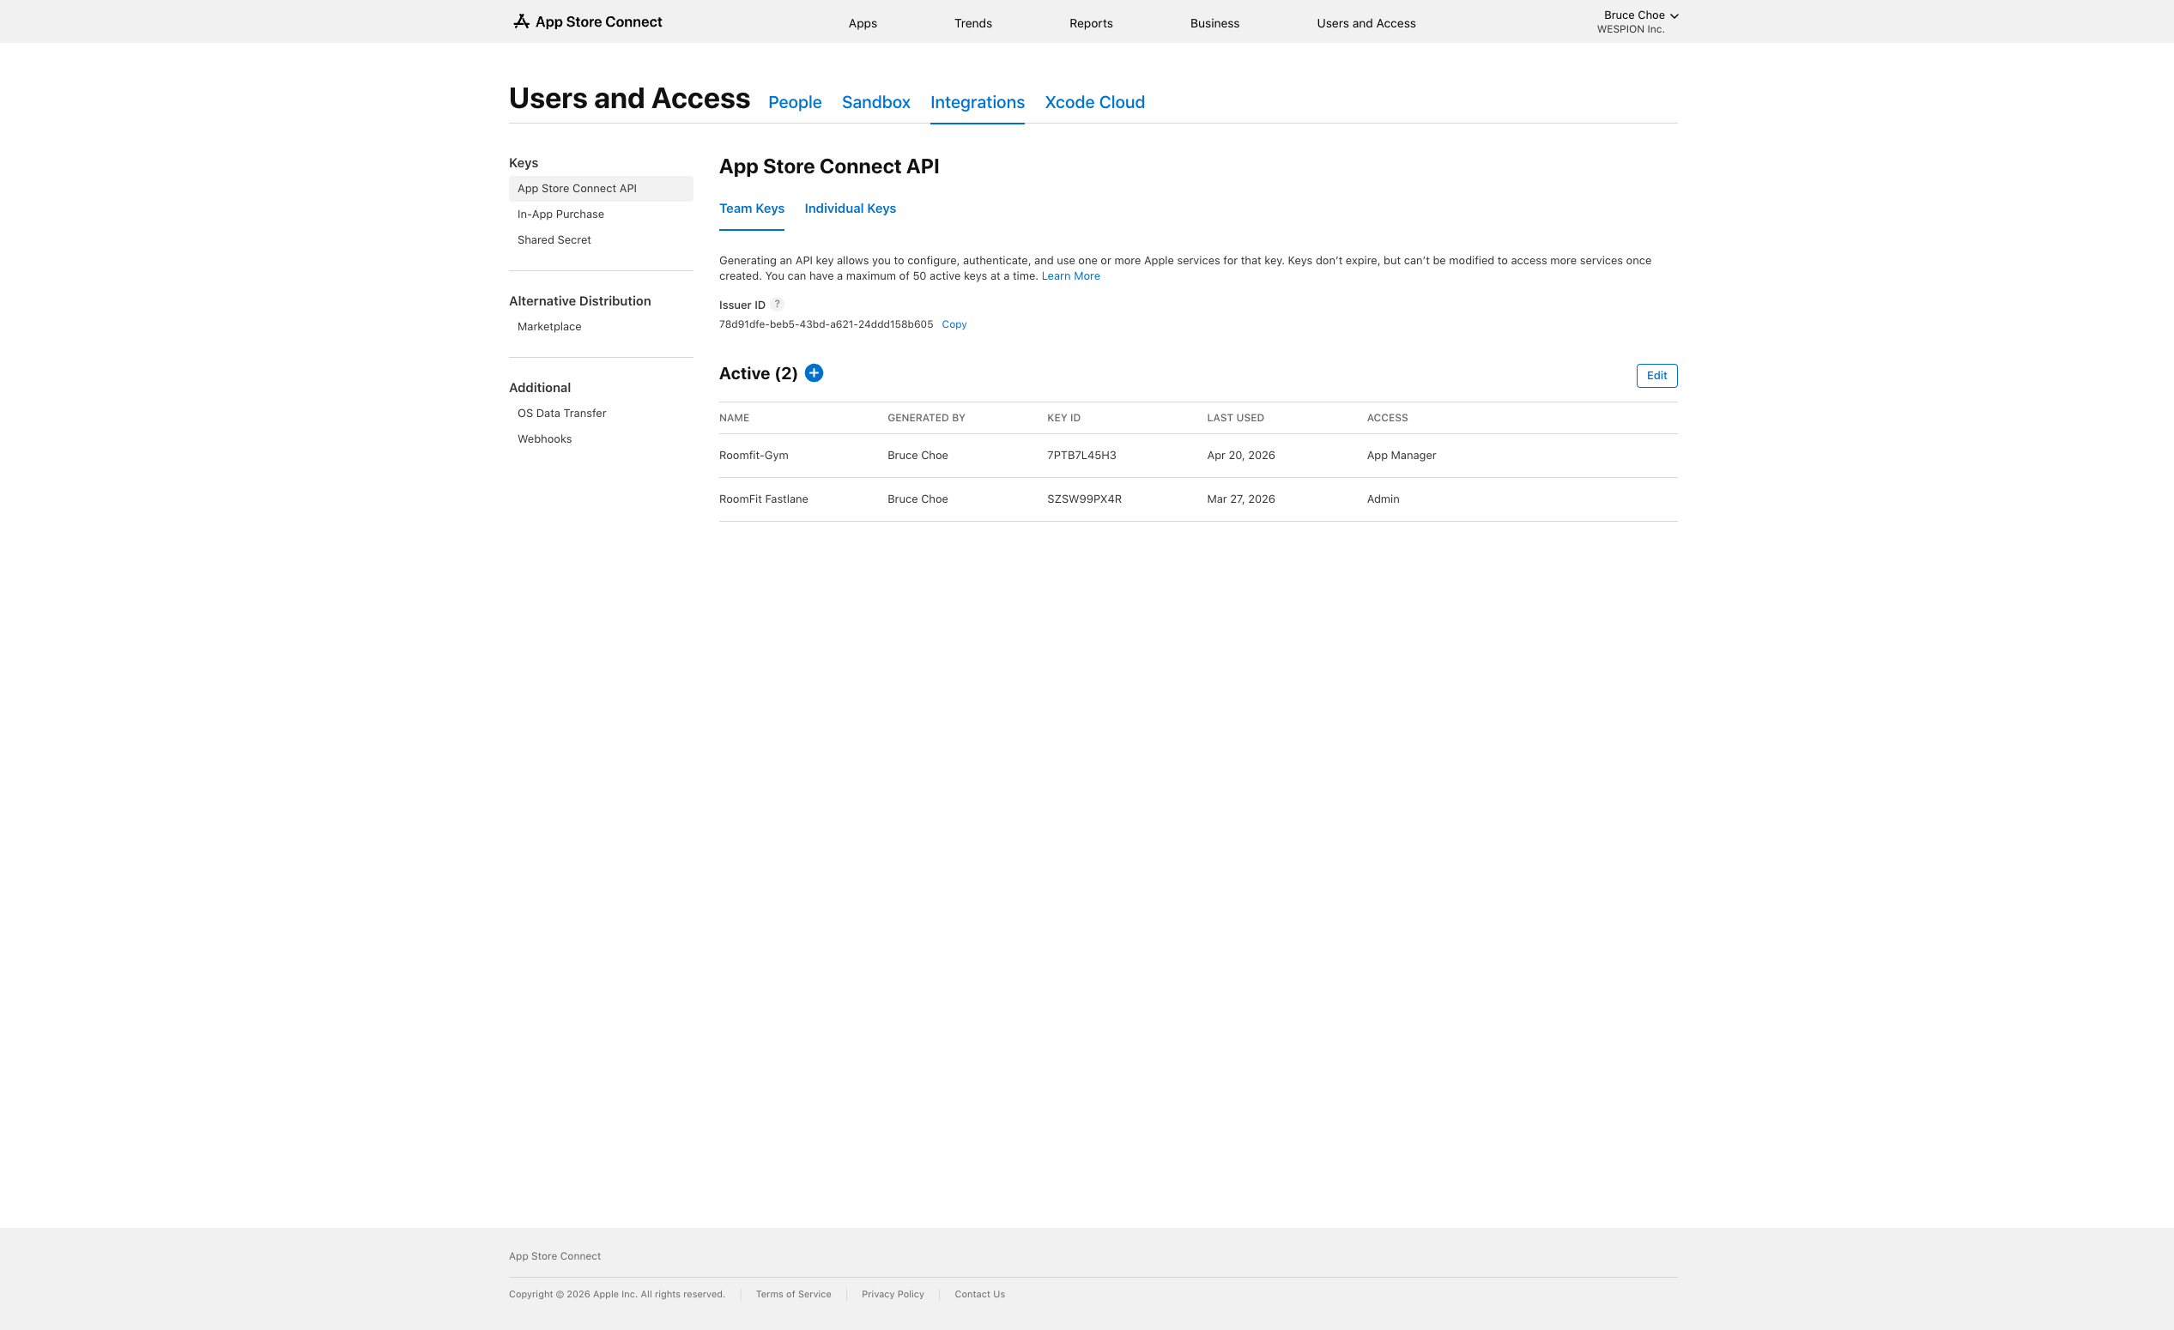
Task: Open the Xcode Cloud tab
Action: click(x=1094, y=102)
